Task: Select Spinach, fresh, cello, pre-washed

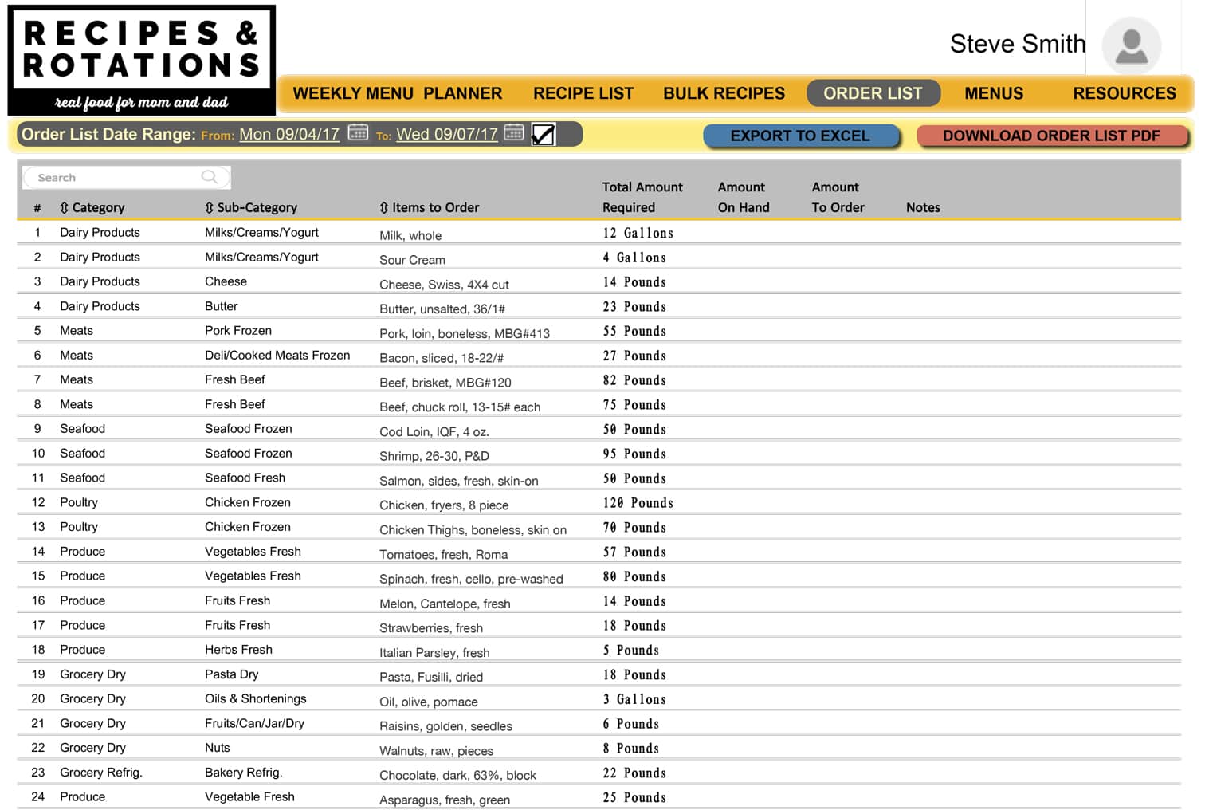Action: 471,579
